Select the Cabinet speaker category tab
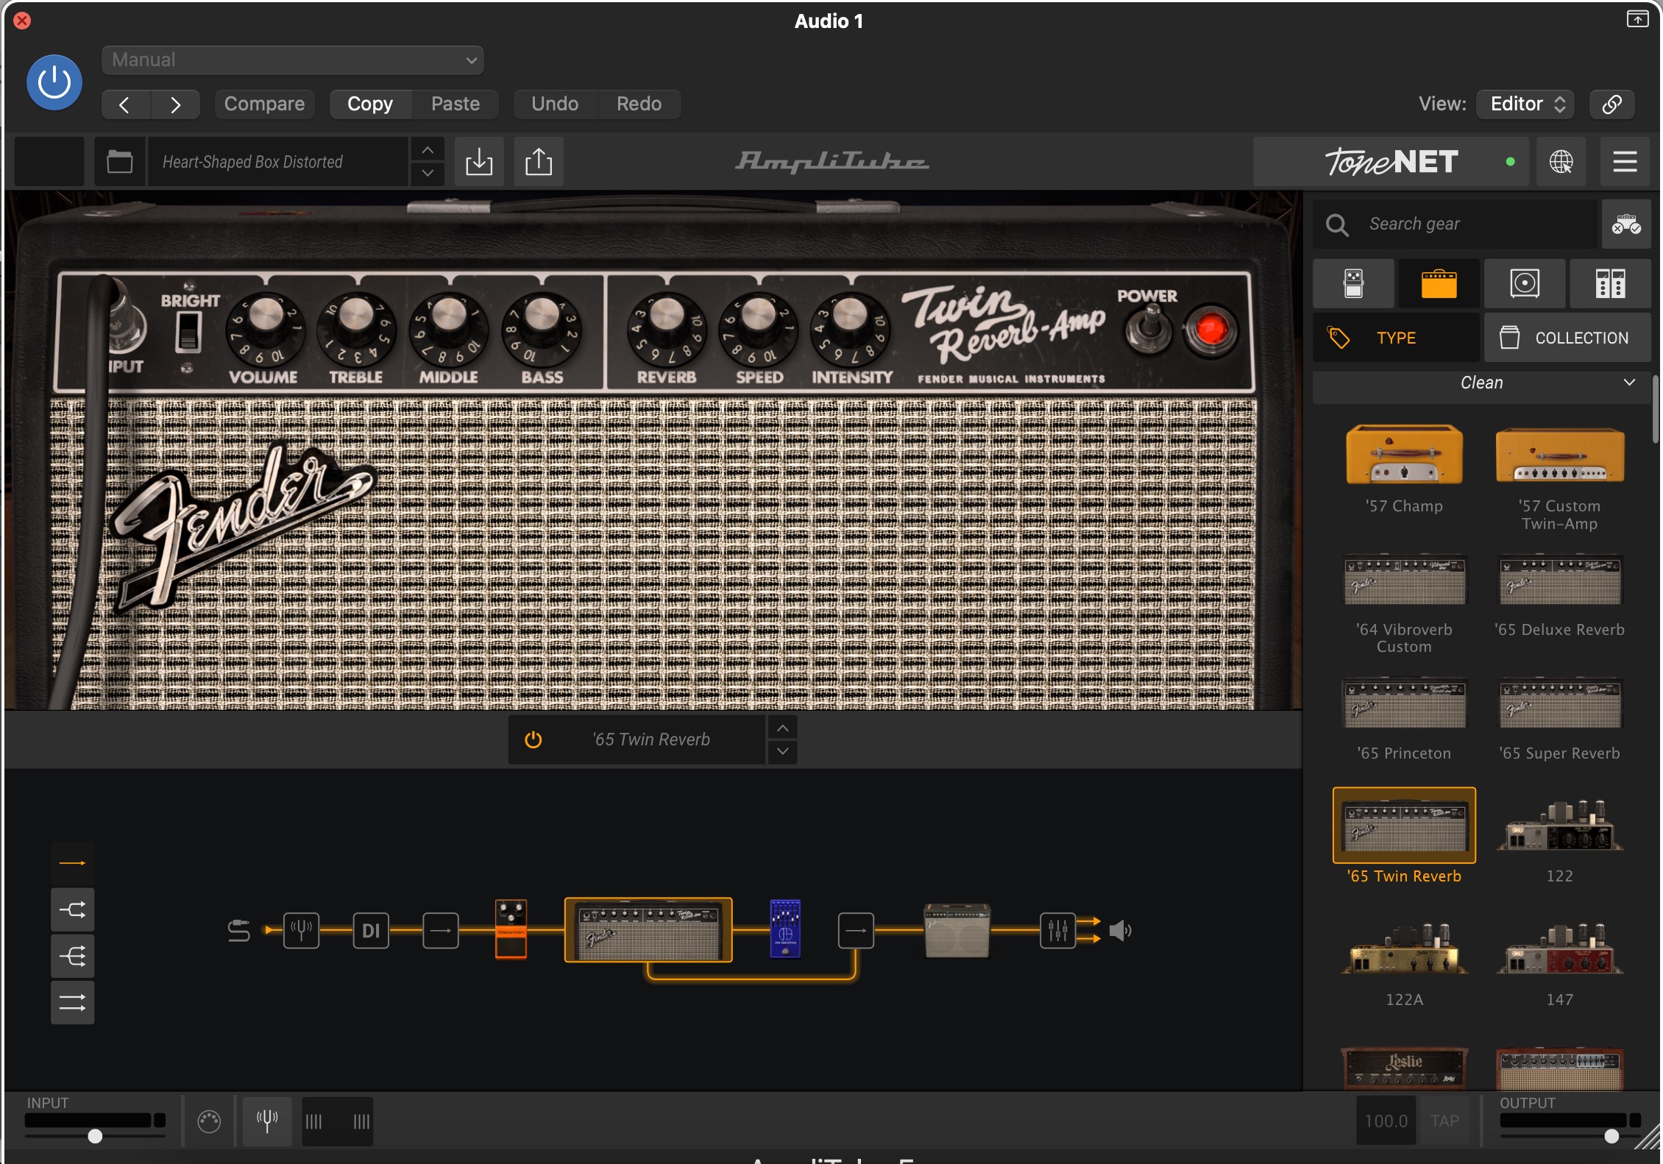Viewport: 1663px width, 1164px height. (1525, 283)
